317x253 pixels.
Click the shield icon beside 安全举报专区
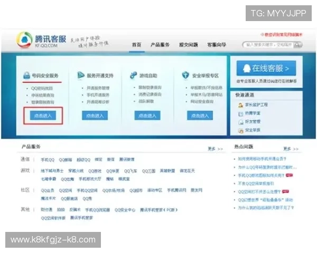(x=185, y=75)
